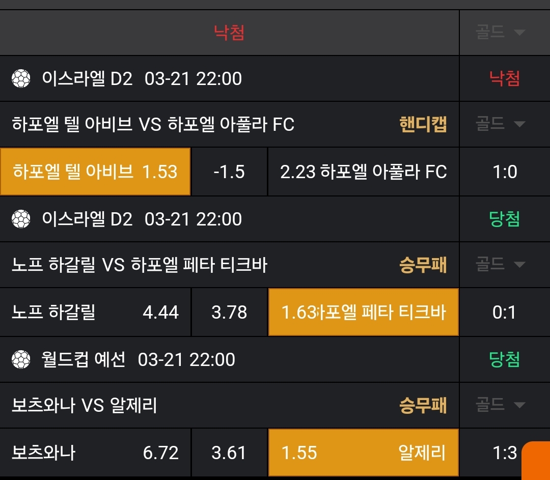Select the highlighted 1.63 하포엘 페타 티크바 odds
Screen dimensions: 550x480
363,312
